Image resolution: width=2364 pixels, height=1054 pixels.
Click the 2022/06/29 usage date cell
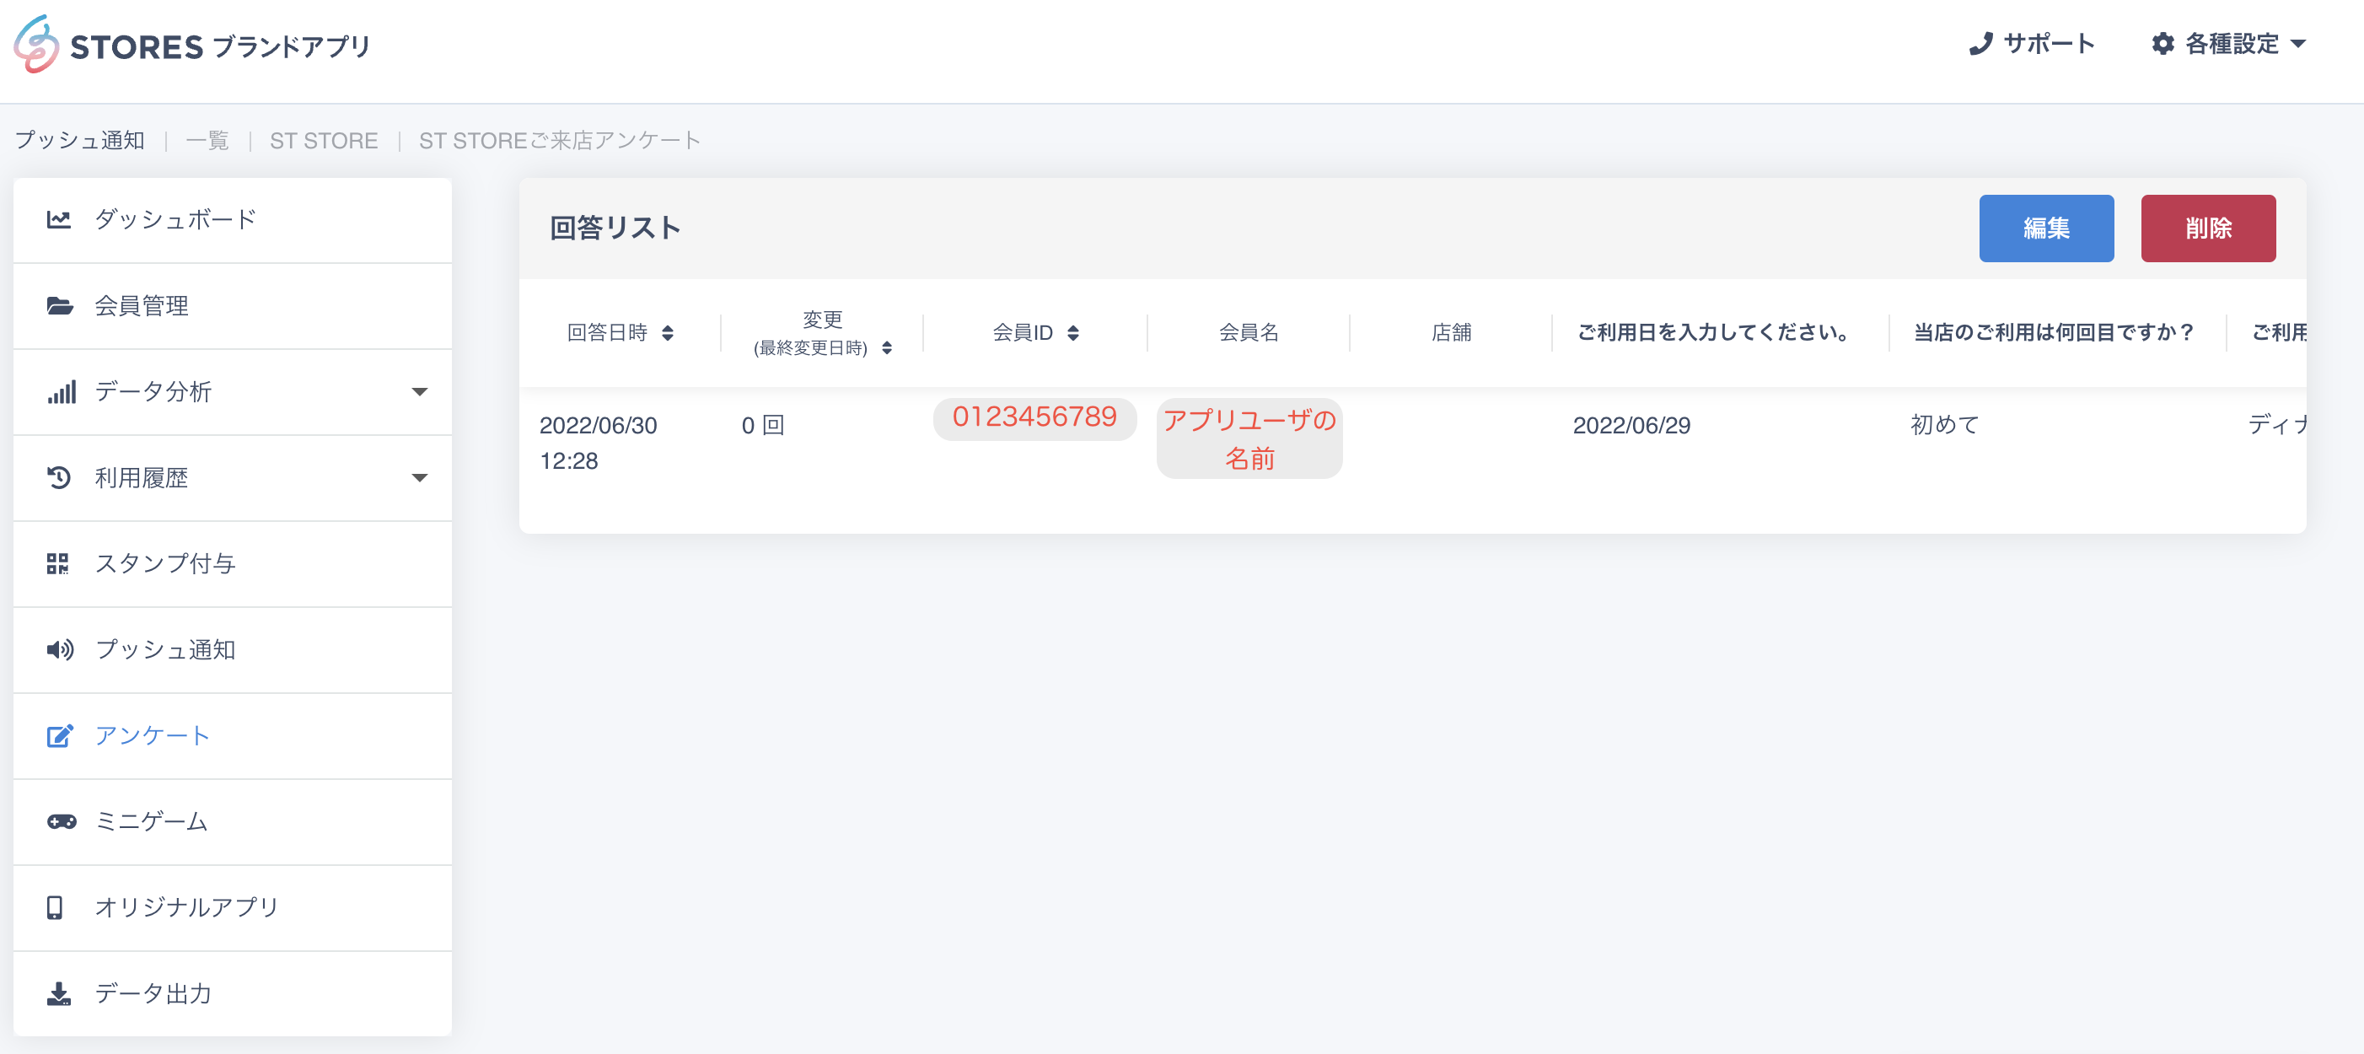click(x=1631, y=425)
